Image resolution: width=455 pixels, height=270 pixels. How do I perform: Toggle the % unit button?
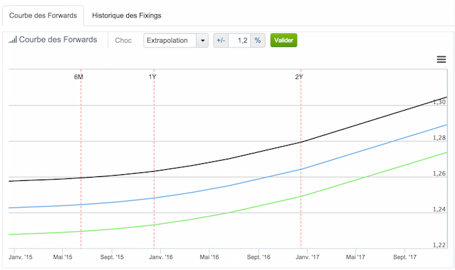[x=257, y=40]
